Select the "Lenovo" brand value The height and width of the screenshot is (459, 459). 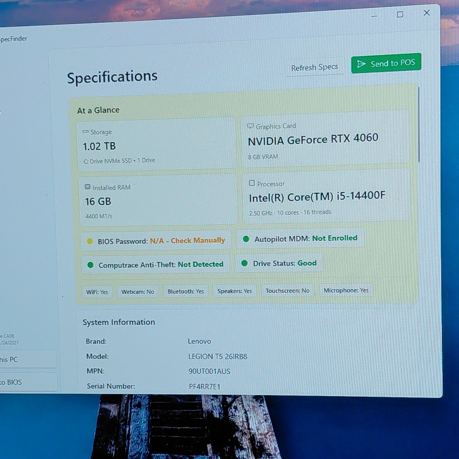tap(200, 341)
